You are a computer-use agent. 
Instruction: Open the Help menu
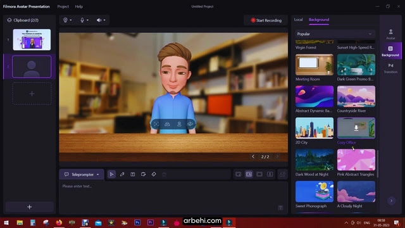pyautogui.click(x=79, y=6)
